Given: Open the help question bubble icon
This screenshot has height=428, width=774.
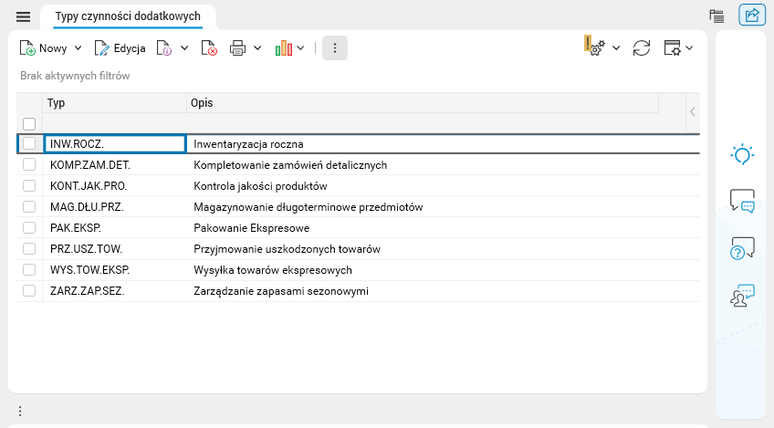Looking at the screenshot, I should [x=742, y=248].
